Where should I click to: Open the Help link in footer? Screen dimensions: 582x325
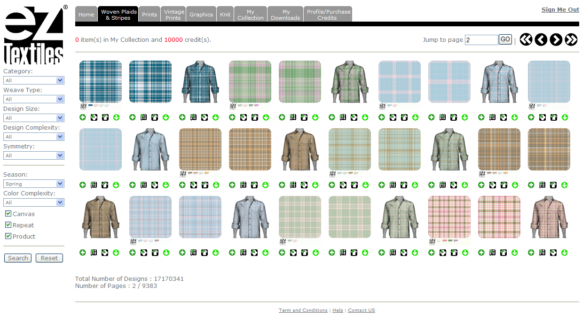[x=338, y=310]
